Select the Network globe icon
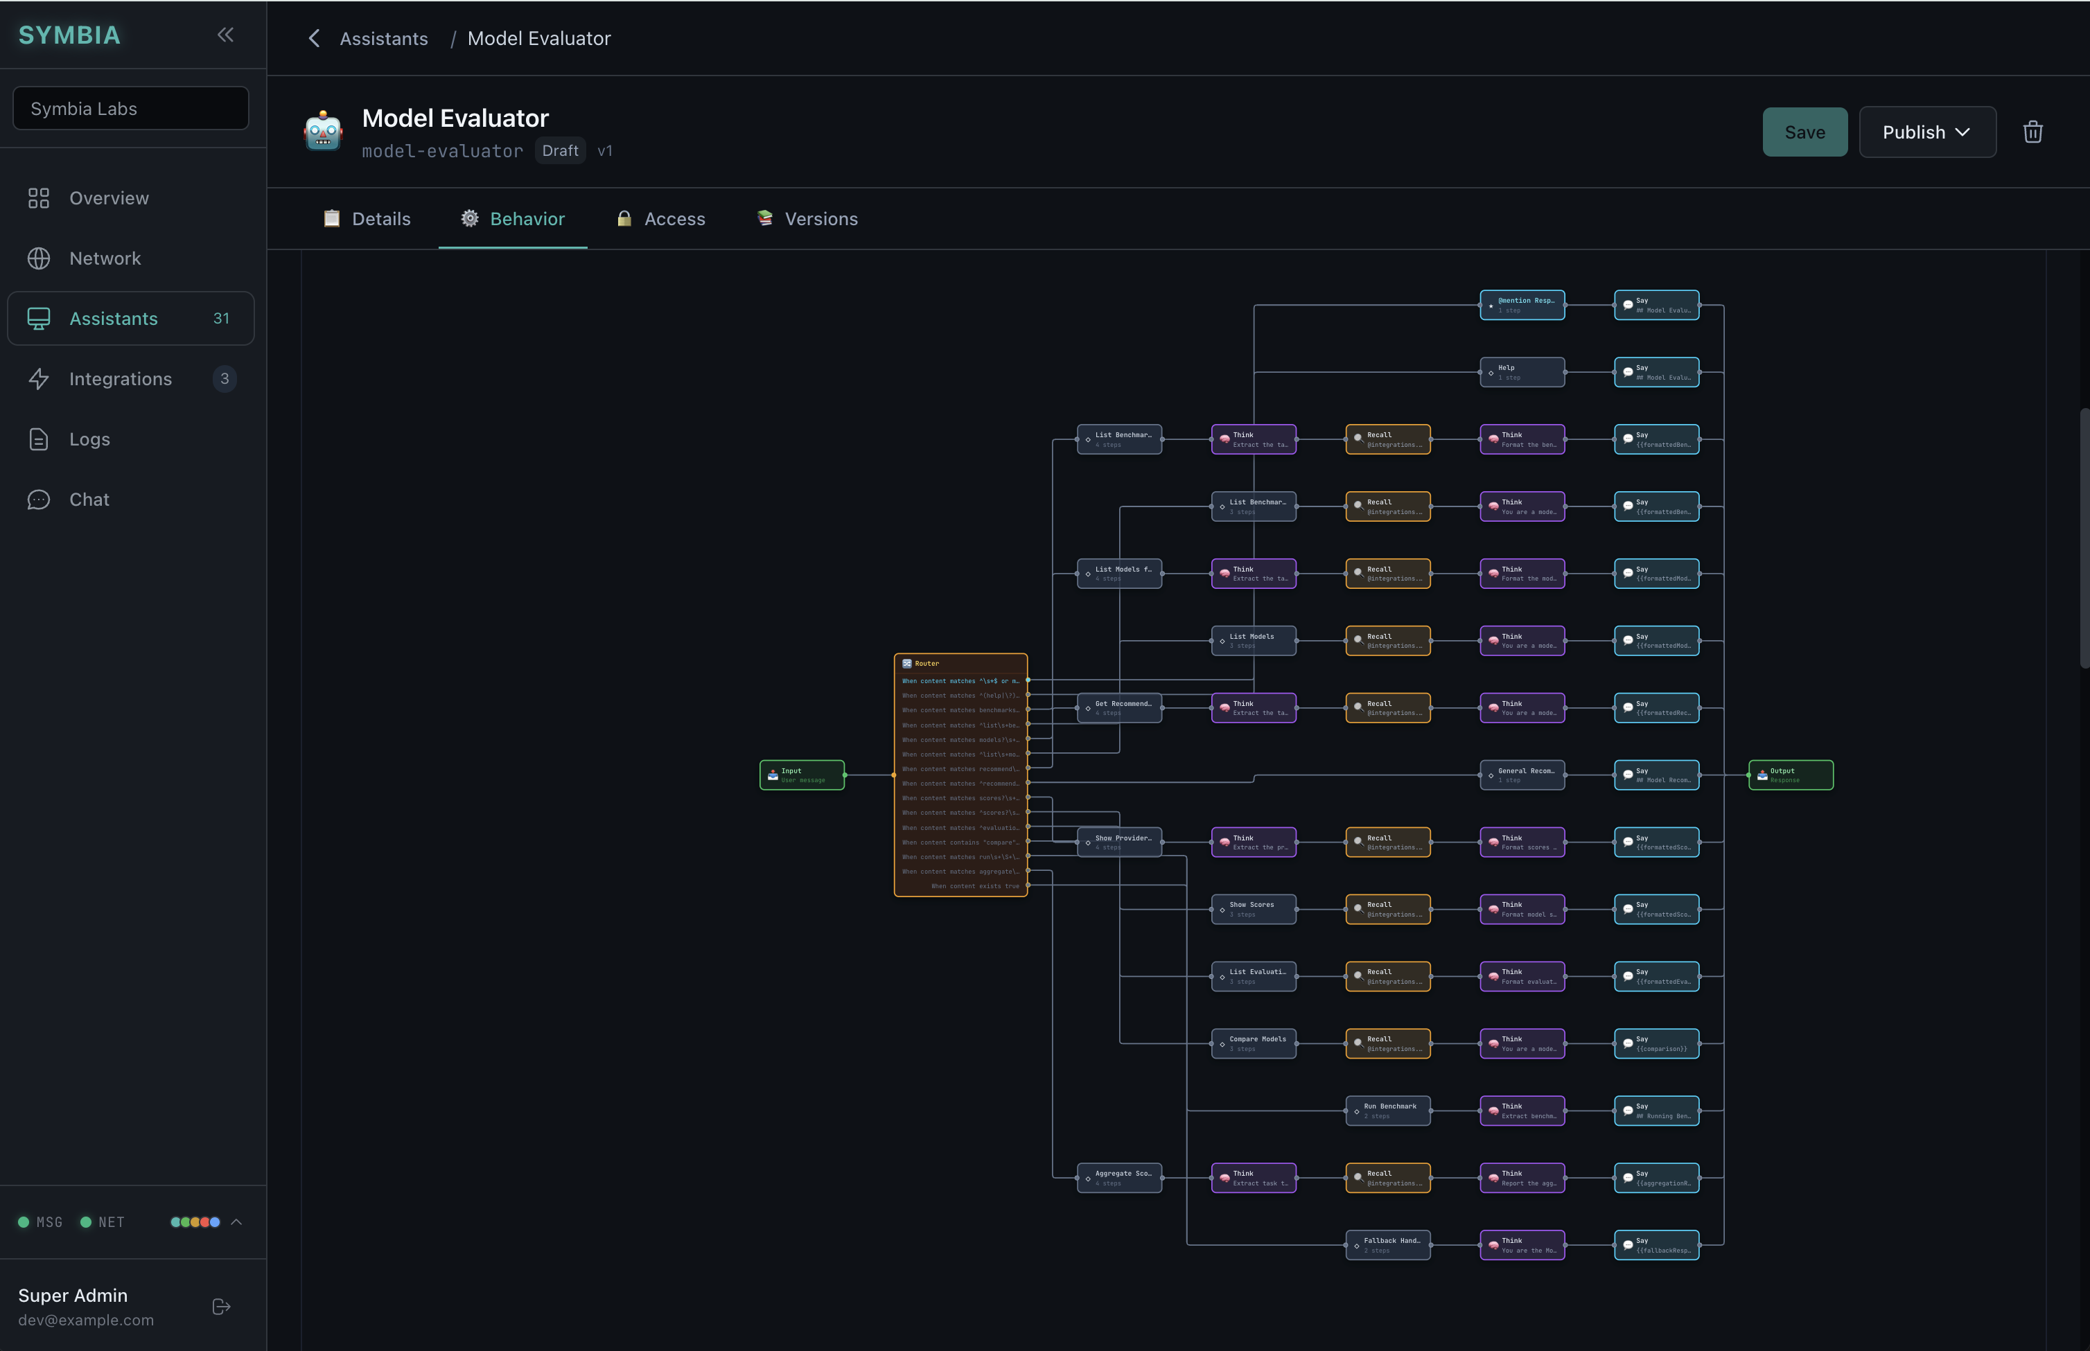This screenshot has height=1351, width=2090. 39,258
